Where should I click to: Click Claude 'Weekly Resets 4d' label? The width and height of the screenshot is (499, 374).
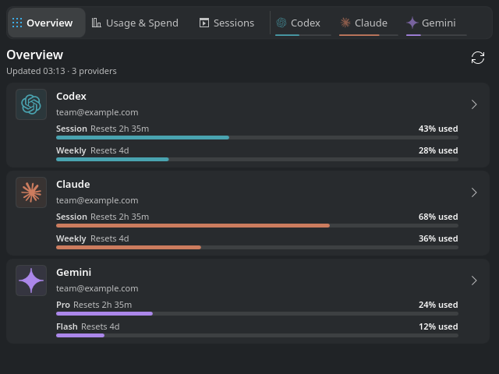(x=93, y=238)
